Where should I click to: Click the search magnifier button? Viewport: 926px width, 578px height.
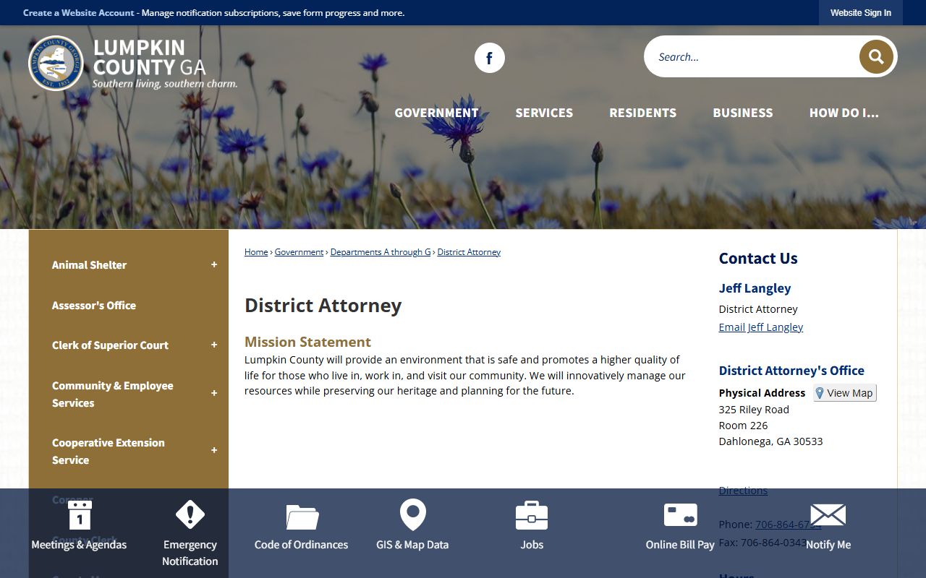click(876, 57)
